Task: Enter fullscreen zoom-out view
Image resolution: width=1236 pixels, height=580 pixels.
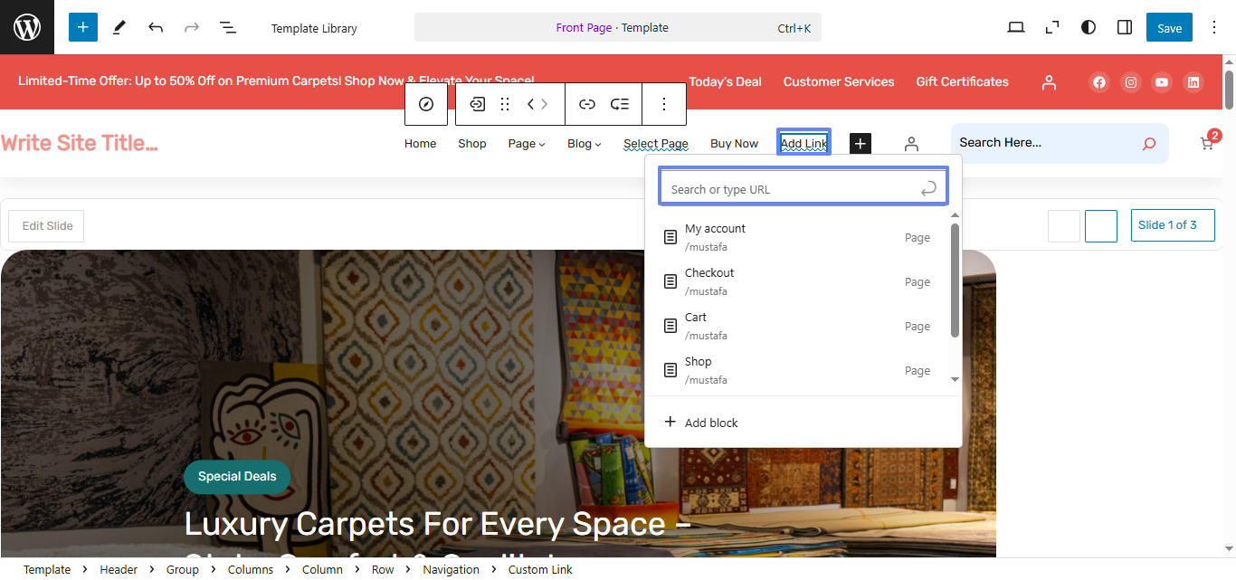Action: click(1052, 27)
